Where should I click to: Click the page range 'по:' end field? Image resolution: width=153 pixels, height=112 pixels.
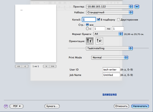[x=118, y=29]
